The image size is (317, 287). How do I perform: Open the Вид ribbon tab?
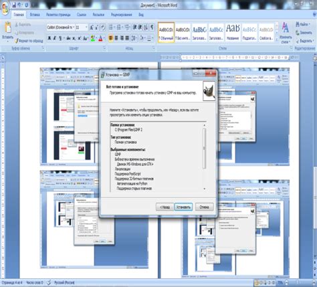141,15
